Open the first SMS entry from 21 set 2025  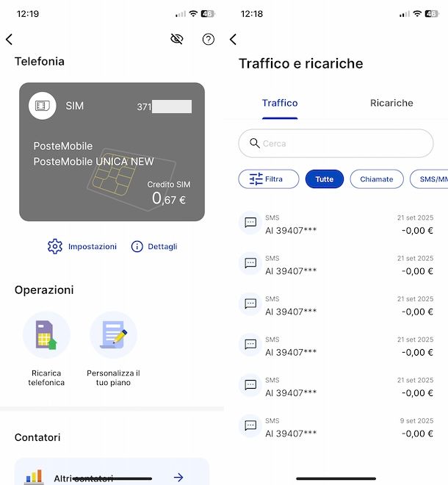[x=336, y=224]
